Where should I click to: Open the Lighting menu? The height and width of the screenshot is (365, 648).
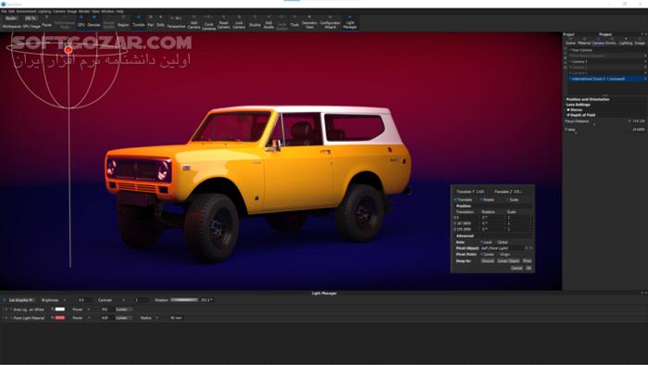pos(44,11)
